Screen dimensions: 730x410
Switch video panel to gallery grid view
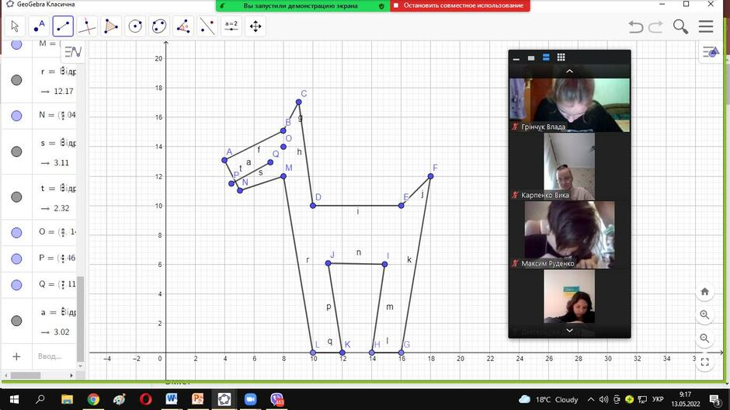point(561,57)
